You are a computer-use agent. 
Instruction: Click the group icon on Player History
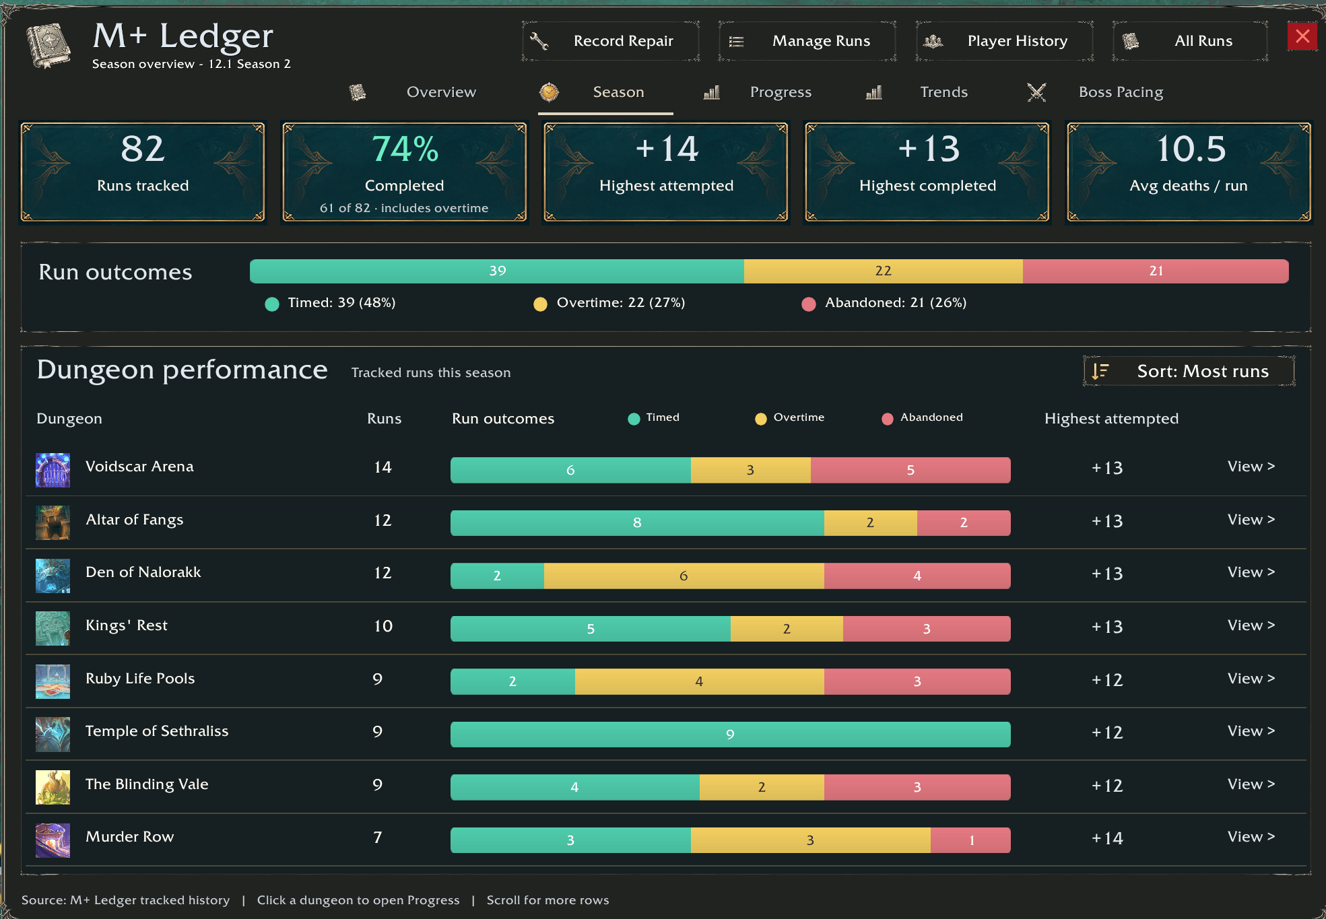933,42
